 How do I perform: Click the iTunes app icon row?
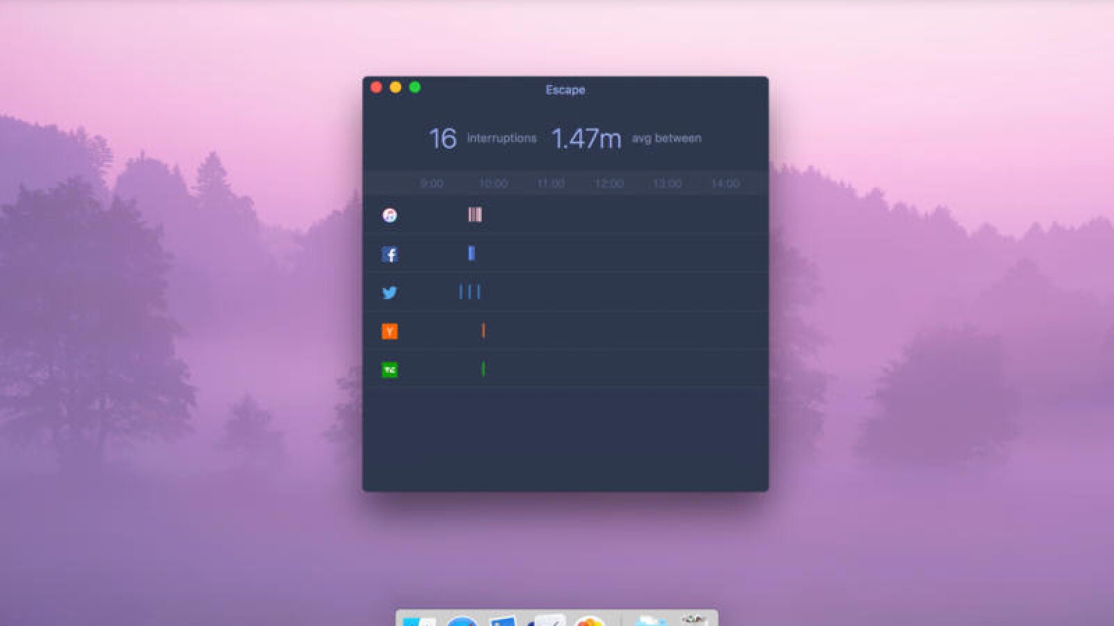390,216
